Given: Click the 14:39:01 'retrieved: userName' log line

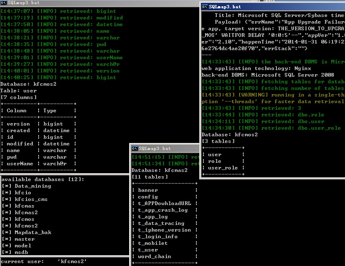Looking at the screenshot, I should 61,58.
